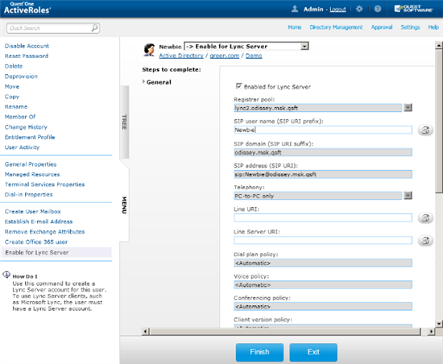Click the horizontal scrollbar right arrow
Viewport: 443px width, 364px height.
(431, 331)
